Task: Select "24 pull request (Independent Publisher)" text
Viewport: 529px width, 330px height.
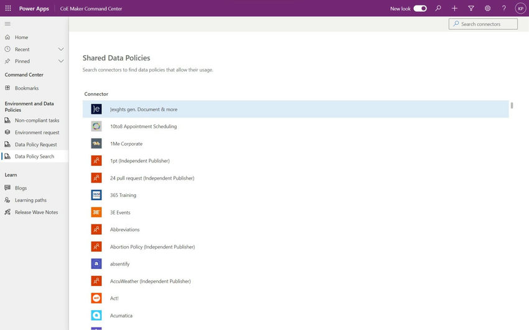Action: 152,178
